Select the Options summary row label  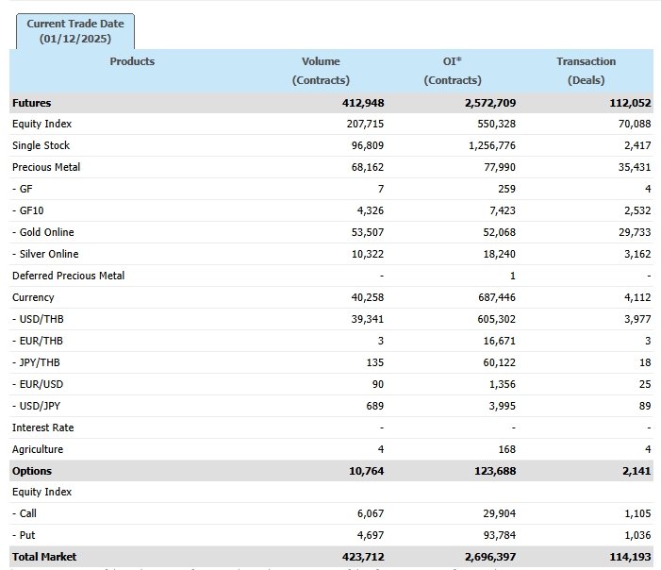[32, 471]
